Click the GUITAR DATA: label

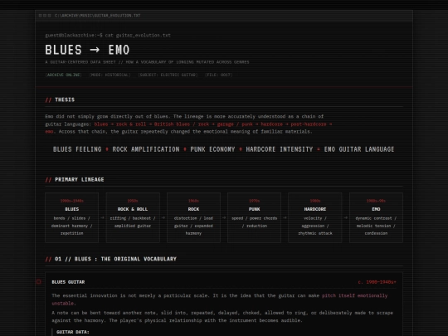[73, 332]
